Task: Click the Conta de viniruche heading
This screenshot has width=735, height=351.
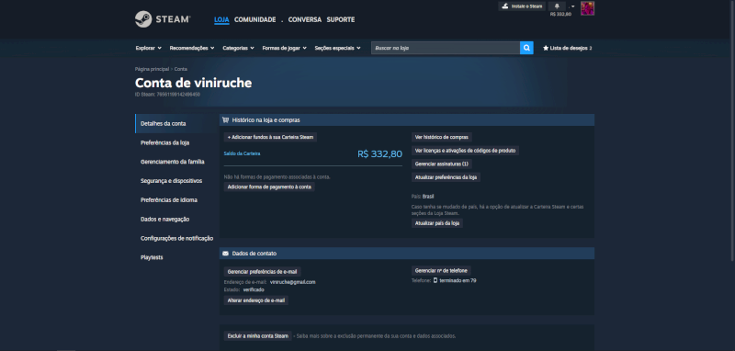Action: click(193, 83)
